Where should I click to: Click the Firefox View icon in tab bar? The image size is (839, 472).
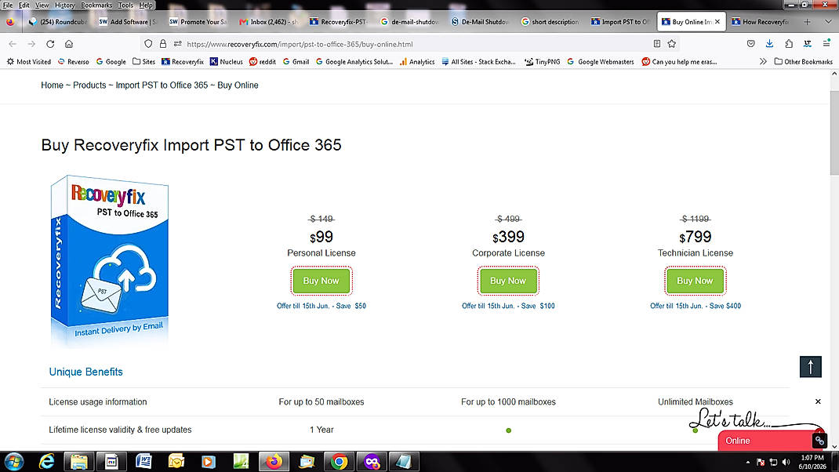[11, 22]
